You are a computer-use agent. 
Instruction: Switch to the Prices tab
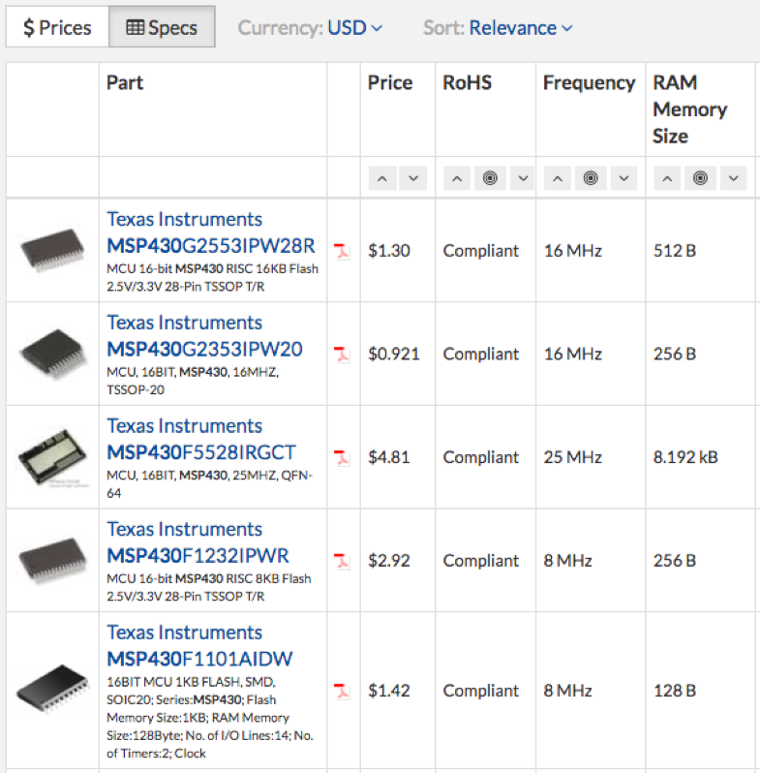[57, 27]
